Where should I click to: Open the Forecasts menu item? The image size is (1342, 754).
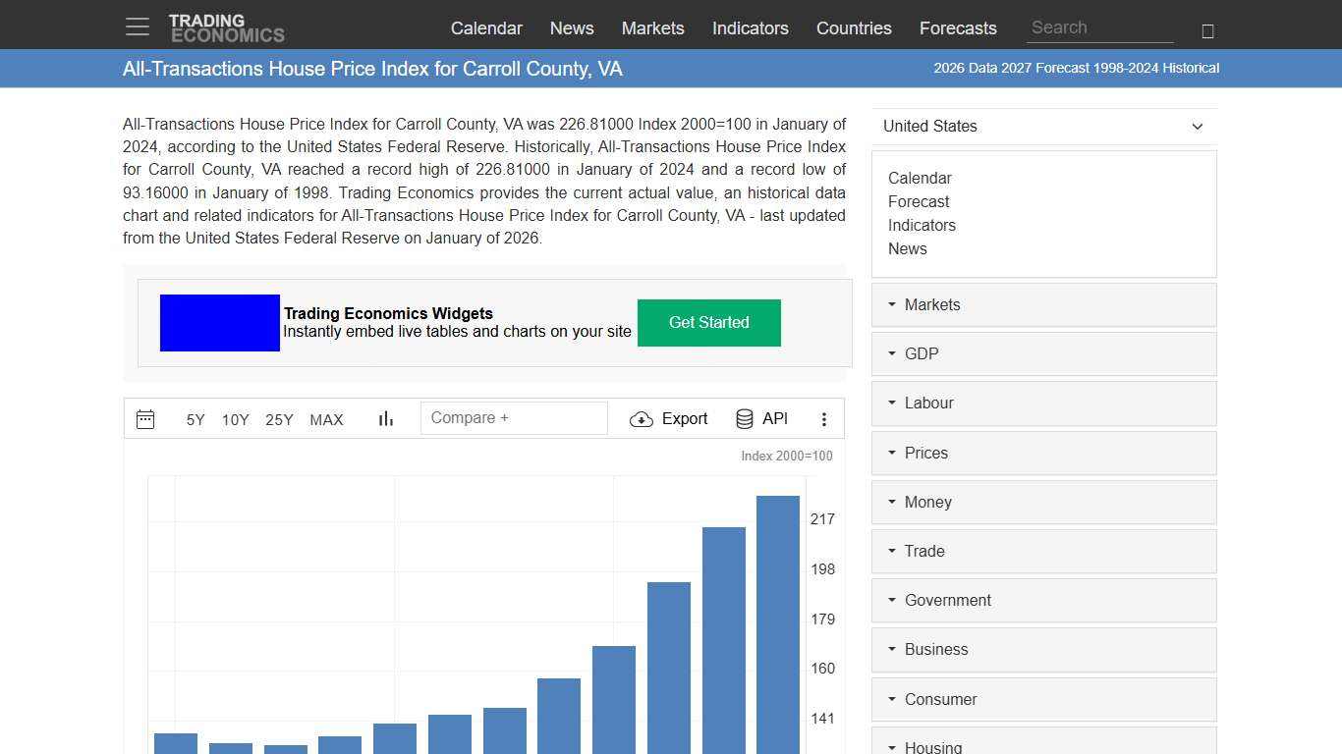(x=958, y=28)
